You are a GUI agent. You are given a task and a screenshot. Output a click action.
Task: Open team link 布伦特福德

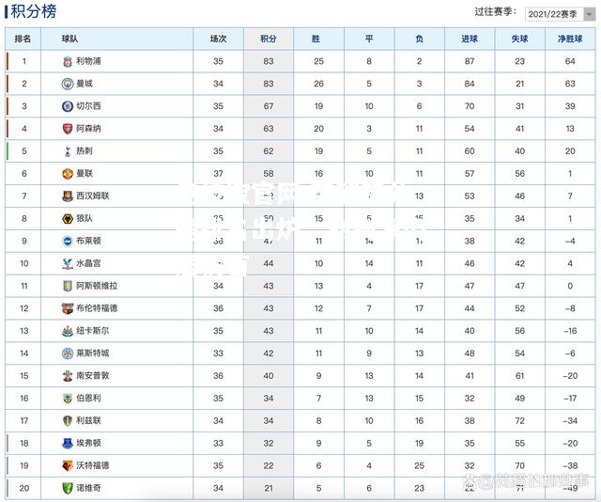tap(97, 308)
